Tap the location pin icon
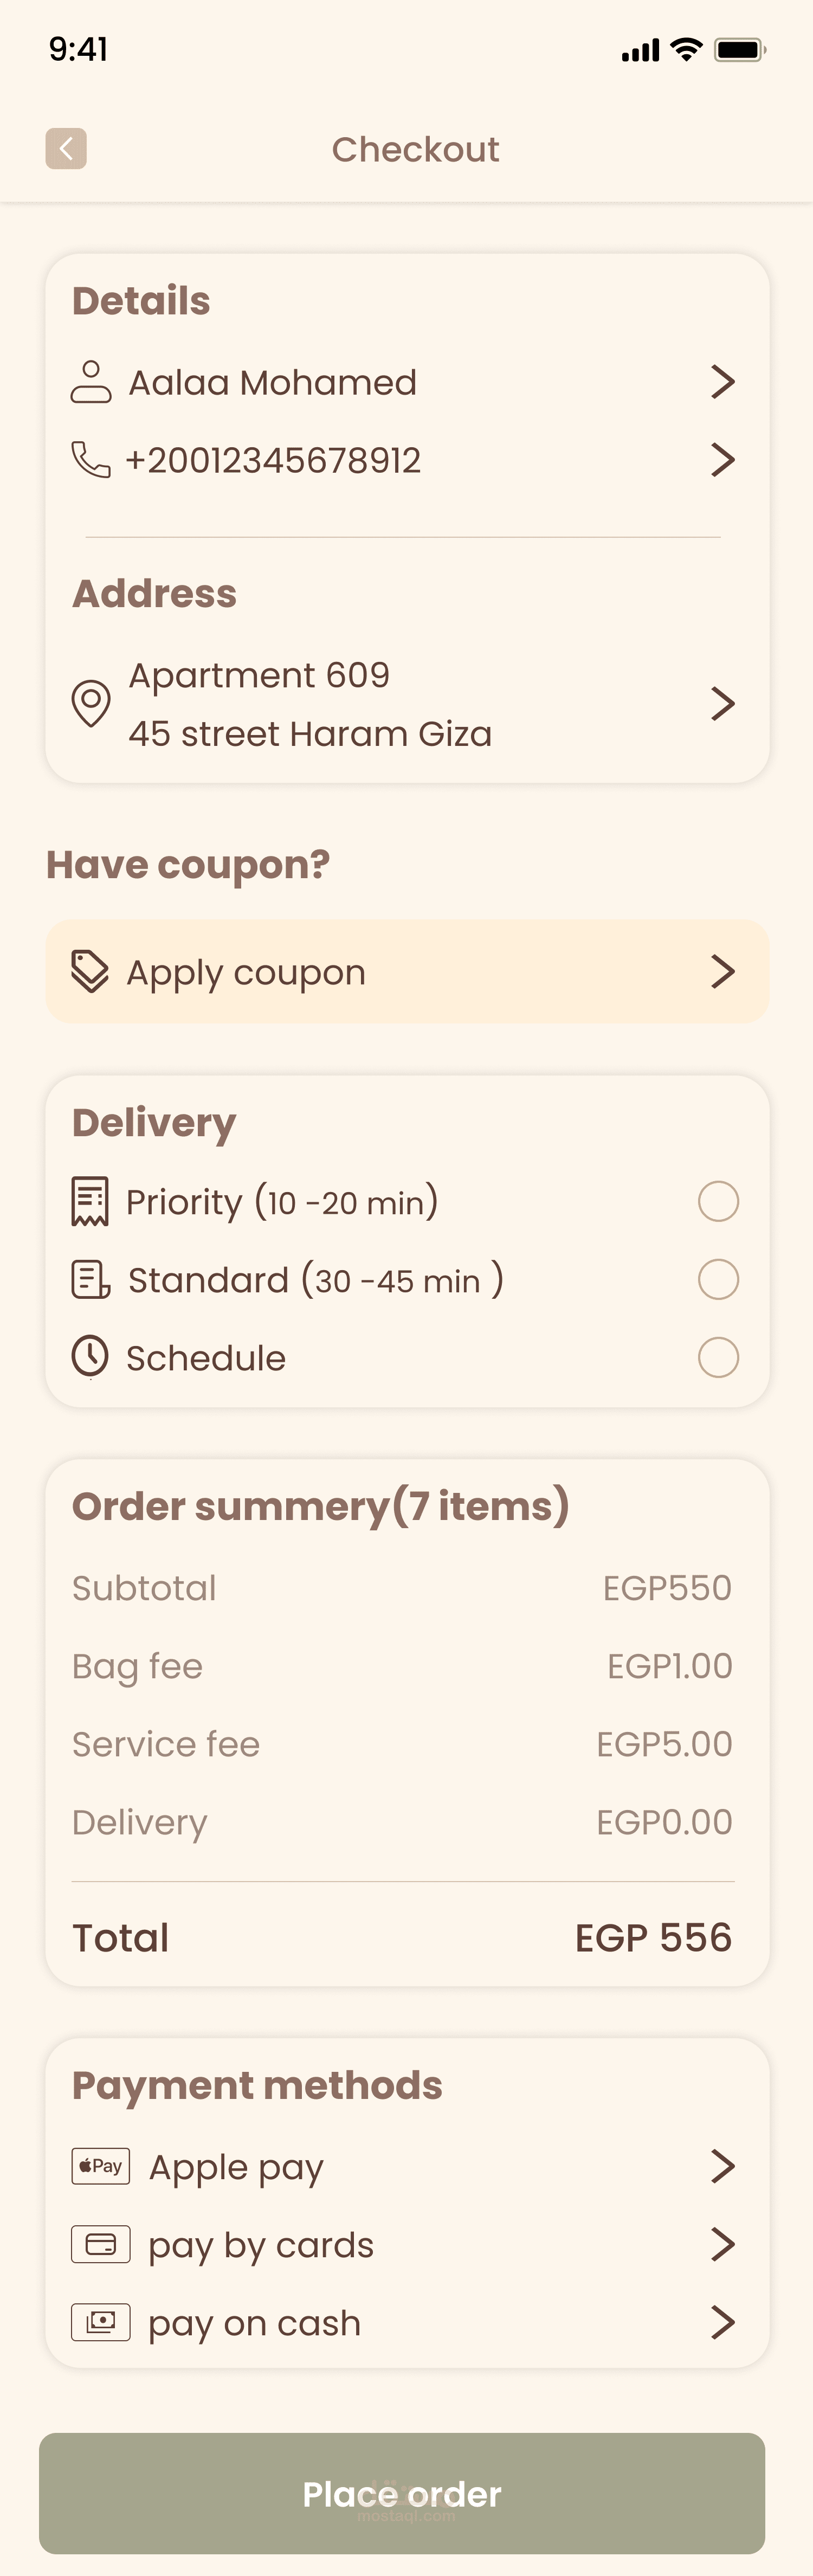The image size is (813, 2576). (91, 703)
